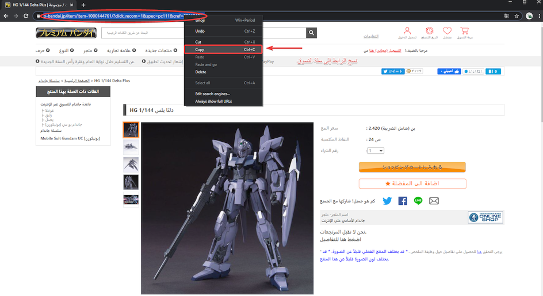Open the Gundam Base Online Shop badge
The width and height of the screenshot is (543, 296).
point(485,217)
